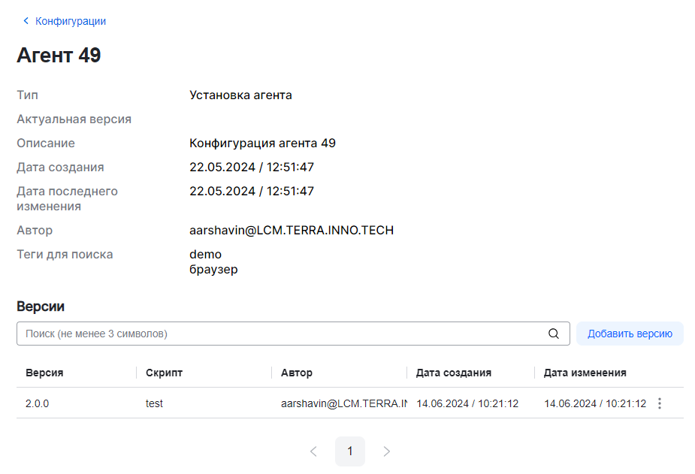Click the author cell in the 2.0.0 row
695x474 pixels.
(343, 403)
